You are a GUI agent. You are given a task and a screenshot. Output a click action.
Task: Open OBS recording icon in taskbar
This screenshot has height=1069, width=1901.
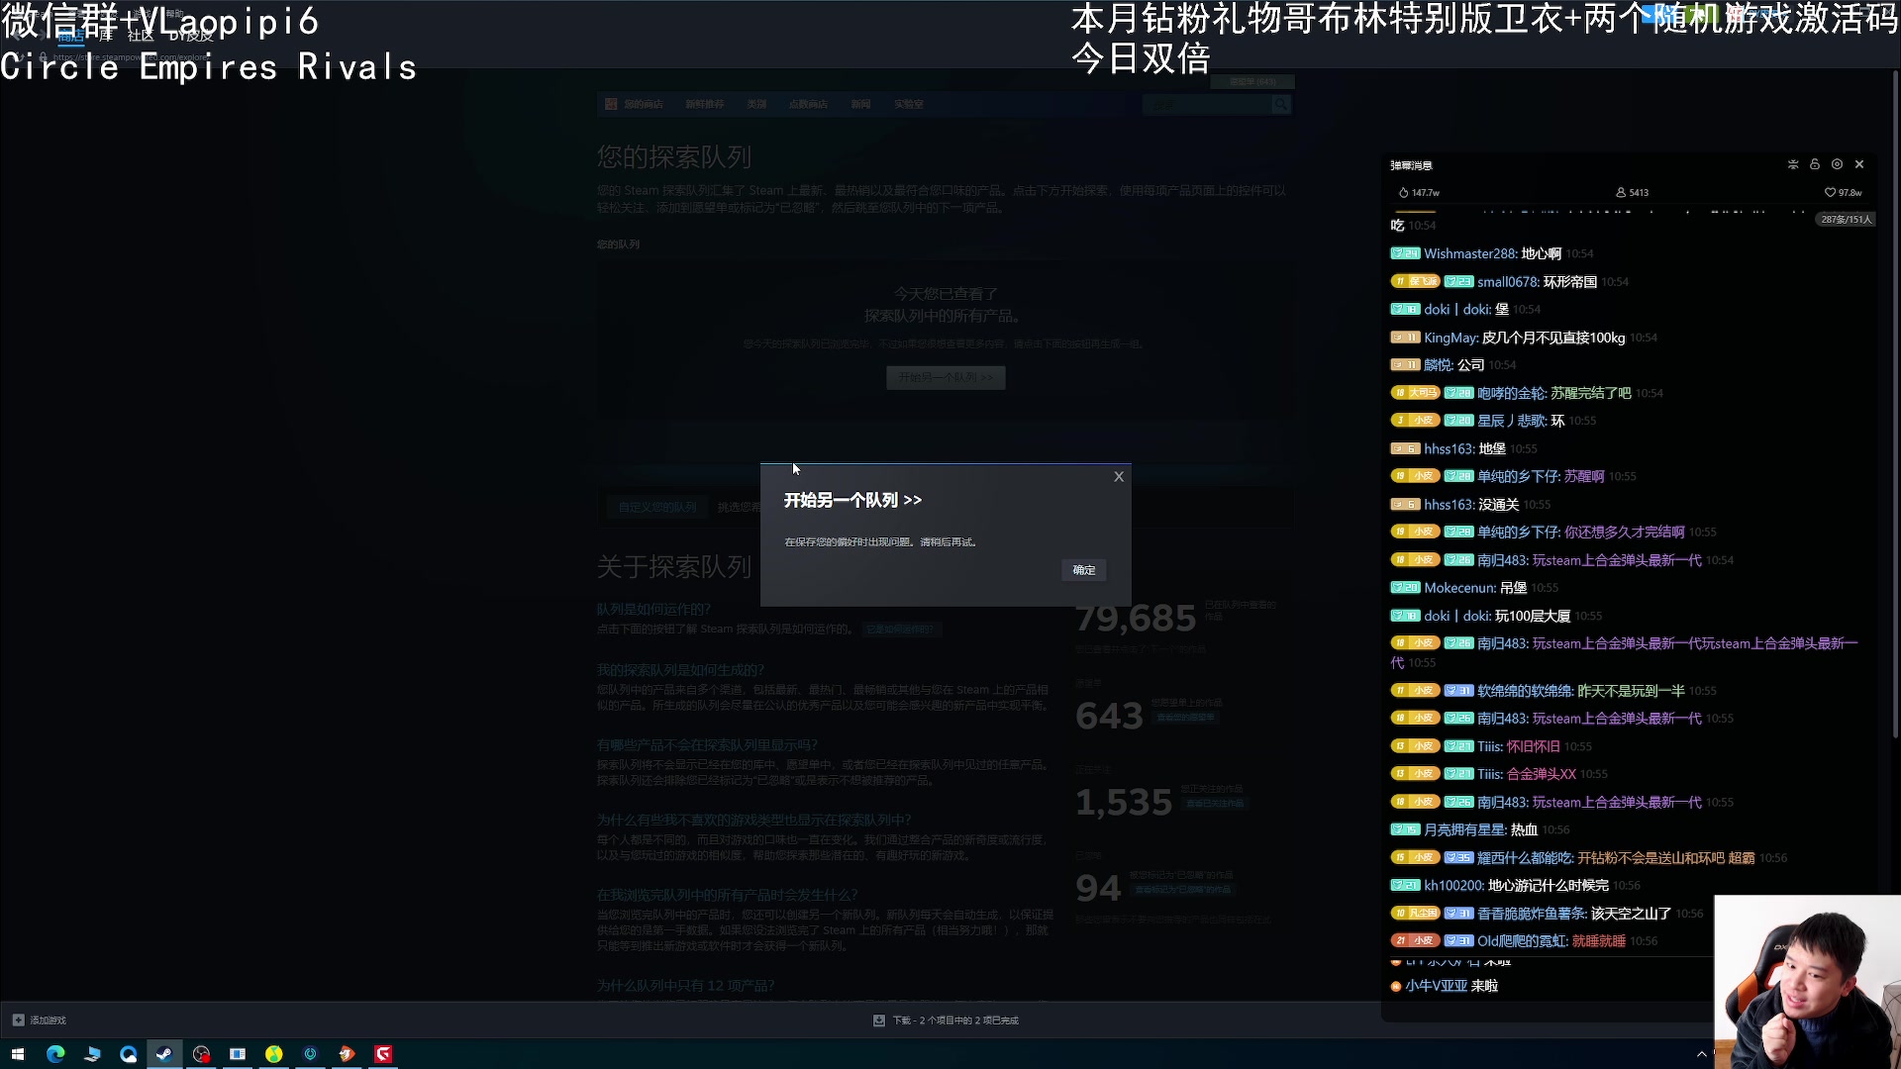(x=201, y=1054)
